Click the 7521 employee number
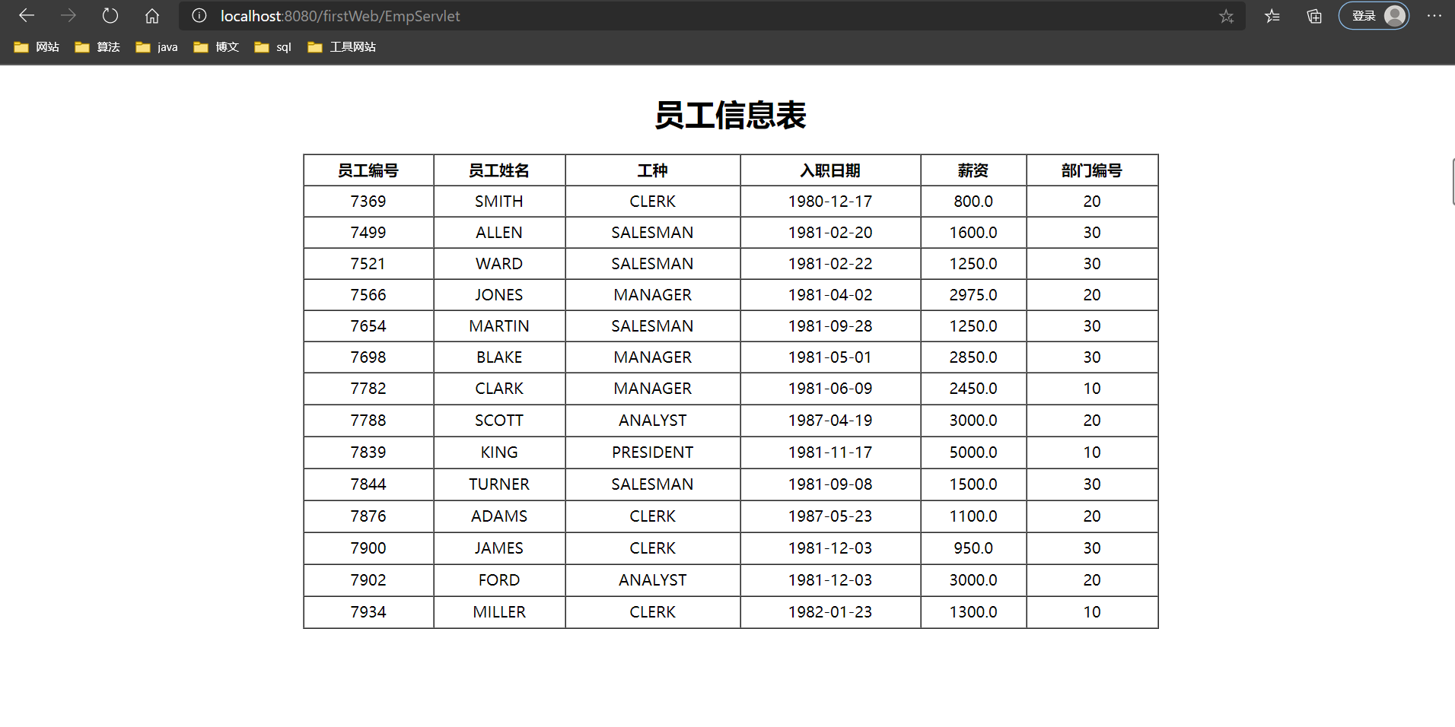 pyautogui.click(x=368, y=264)
